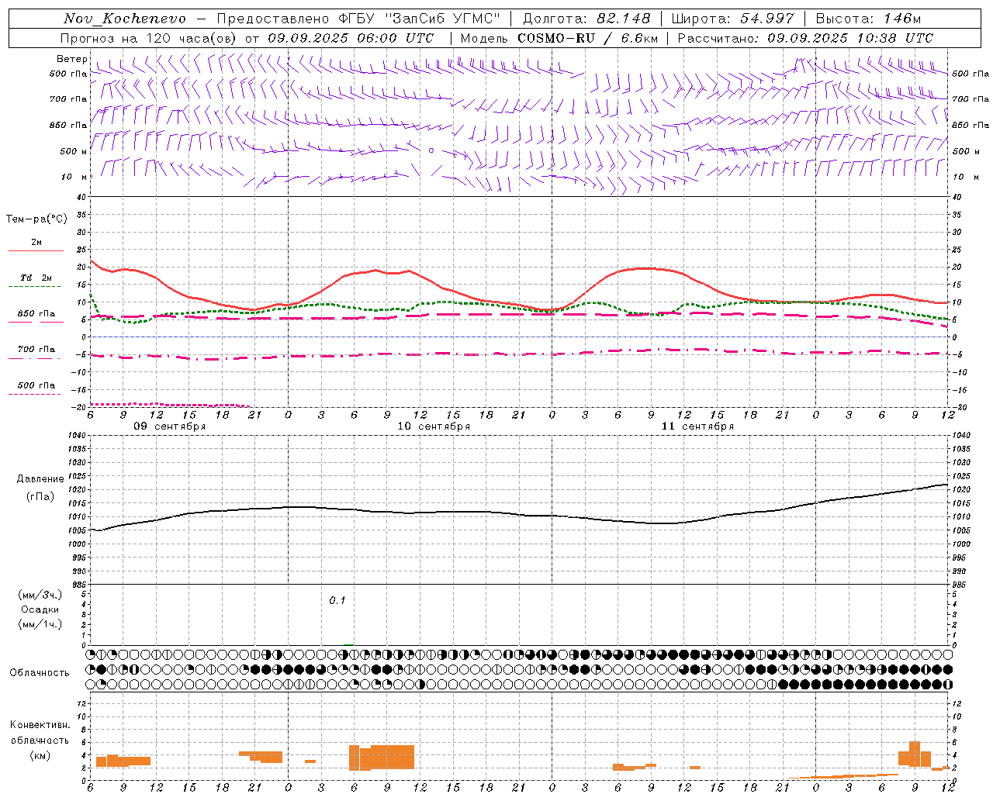This screenshot has height=794, width=993.
Task: Click the Td 2м dew point legend entry
Action: click(36, 278)
